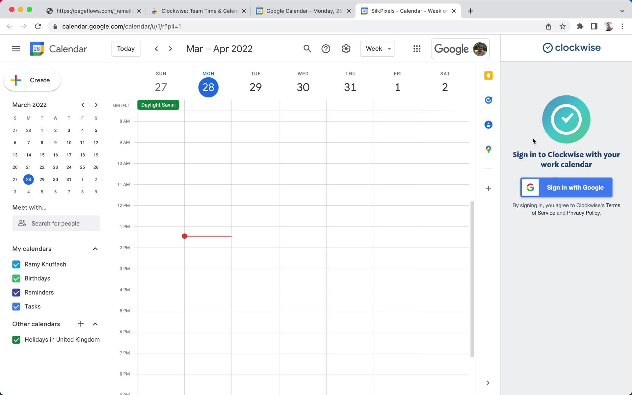Viewport: 632px width, 395px height.
Task: Open Google Maps side panel icon
Action: 488,149
